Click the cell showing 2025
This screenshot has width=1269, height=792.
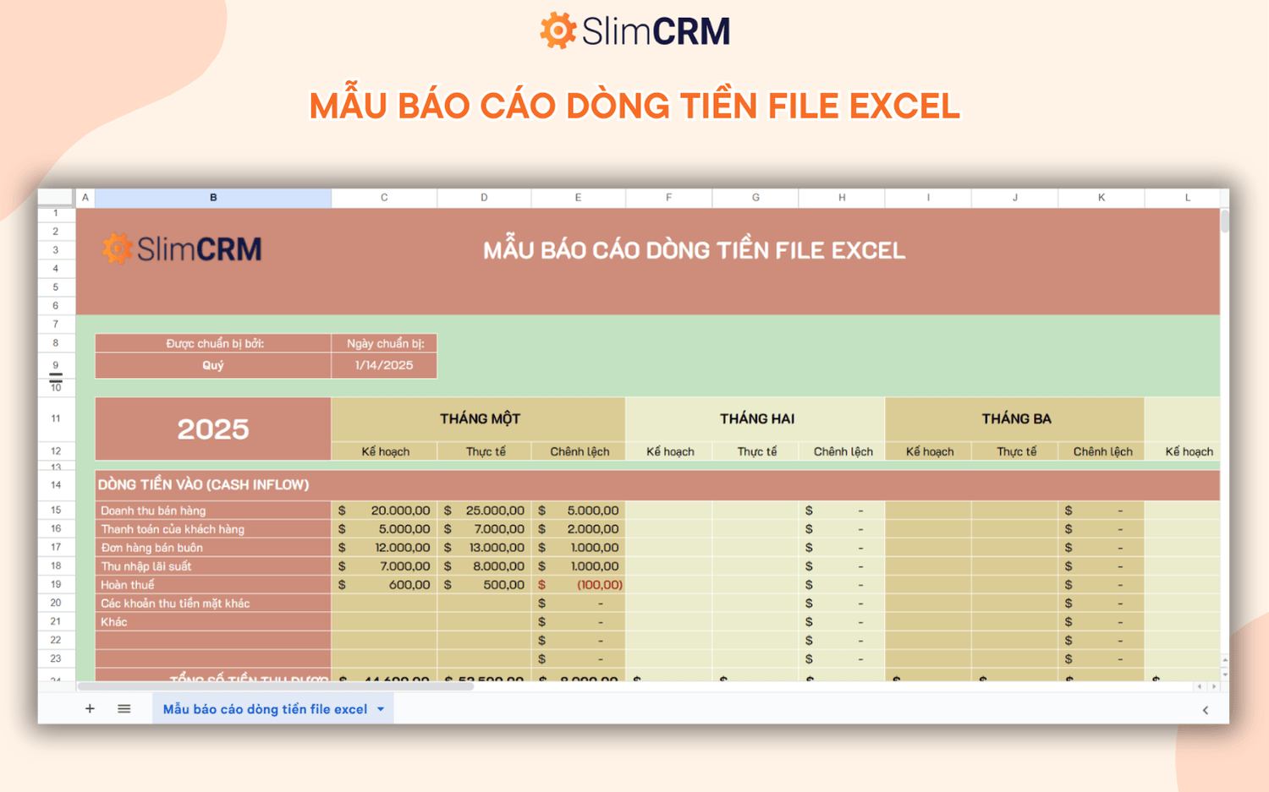[212, 429]
